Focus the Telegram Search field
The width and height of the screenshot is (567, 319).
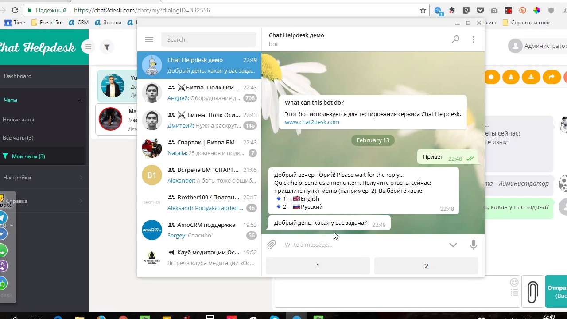click(209, 39)
